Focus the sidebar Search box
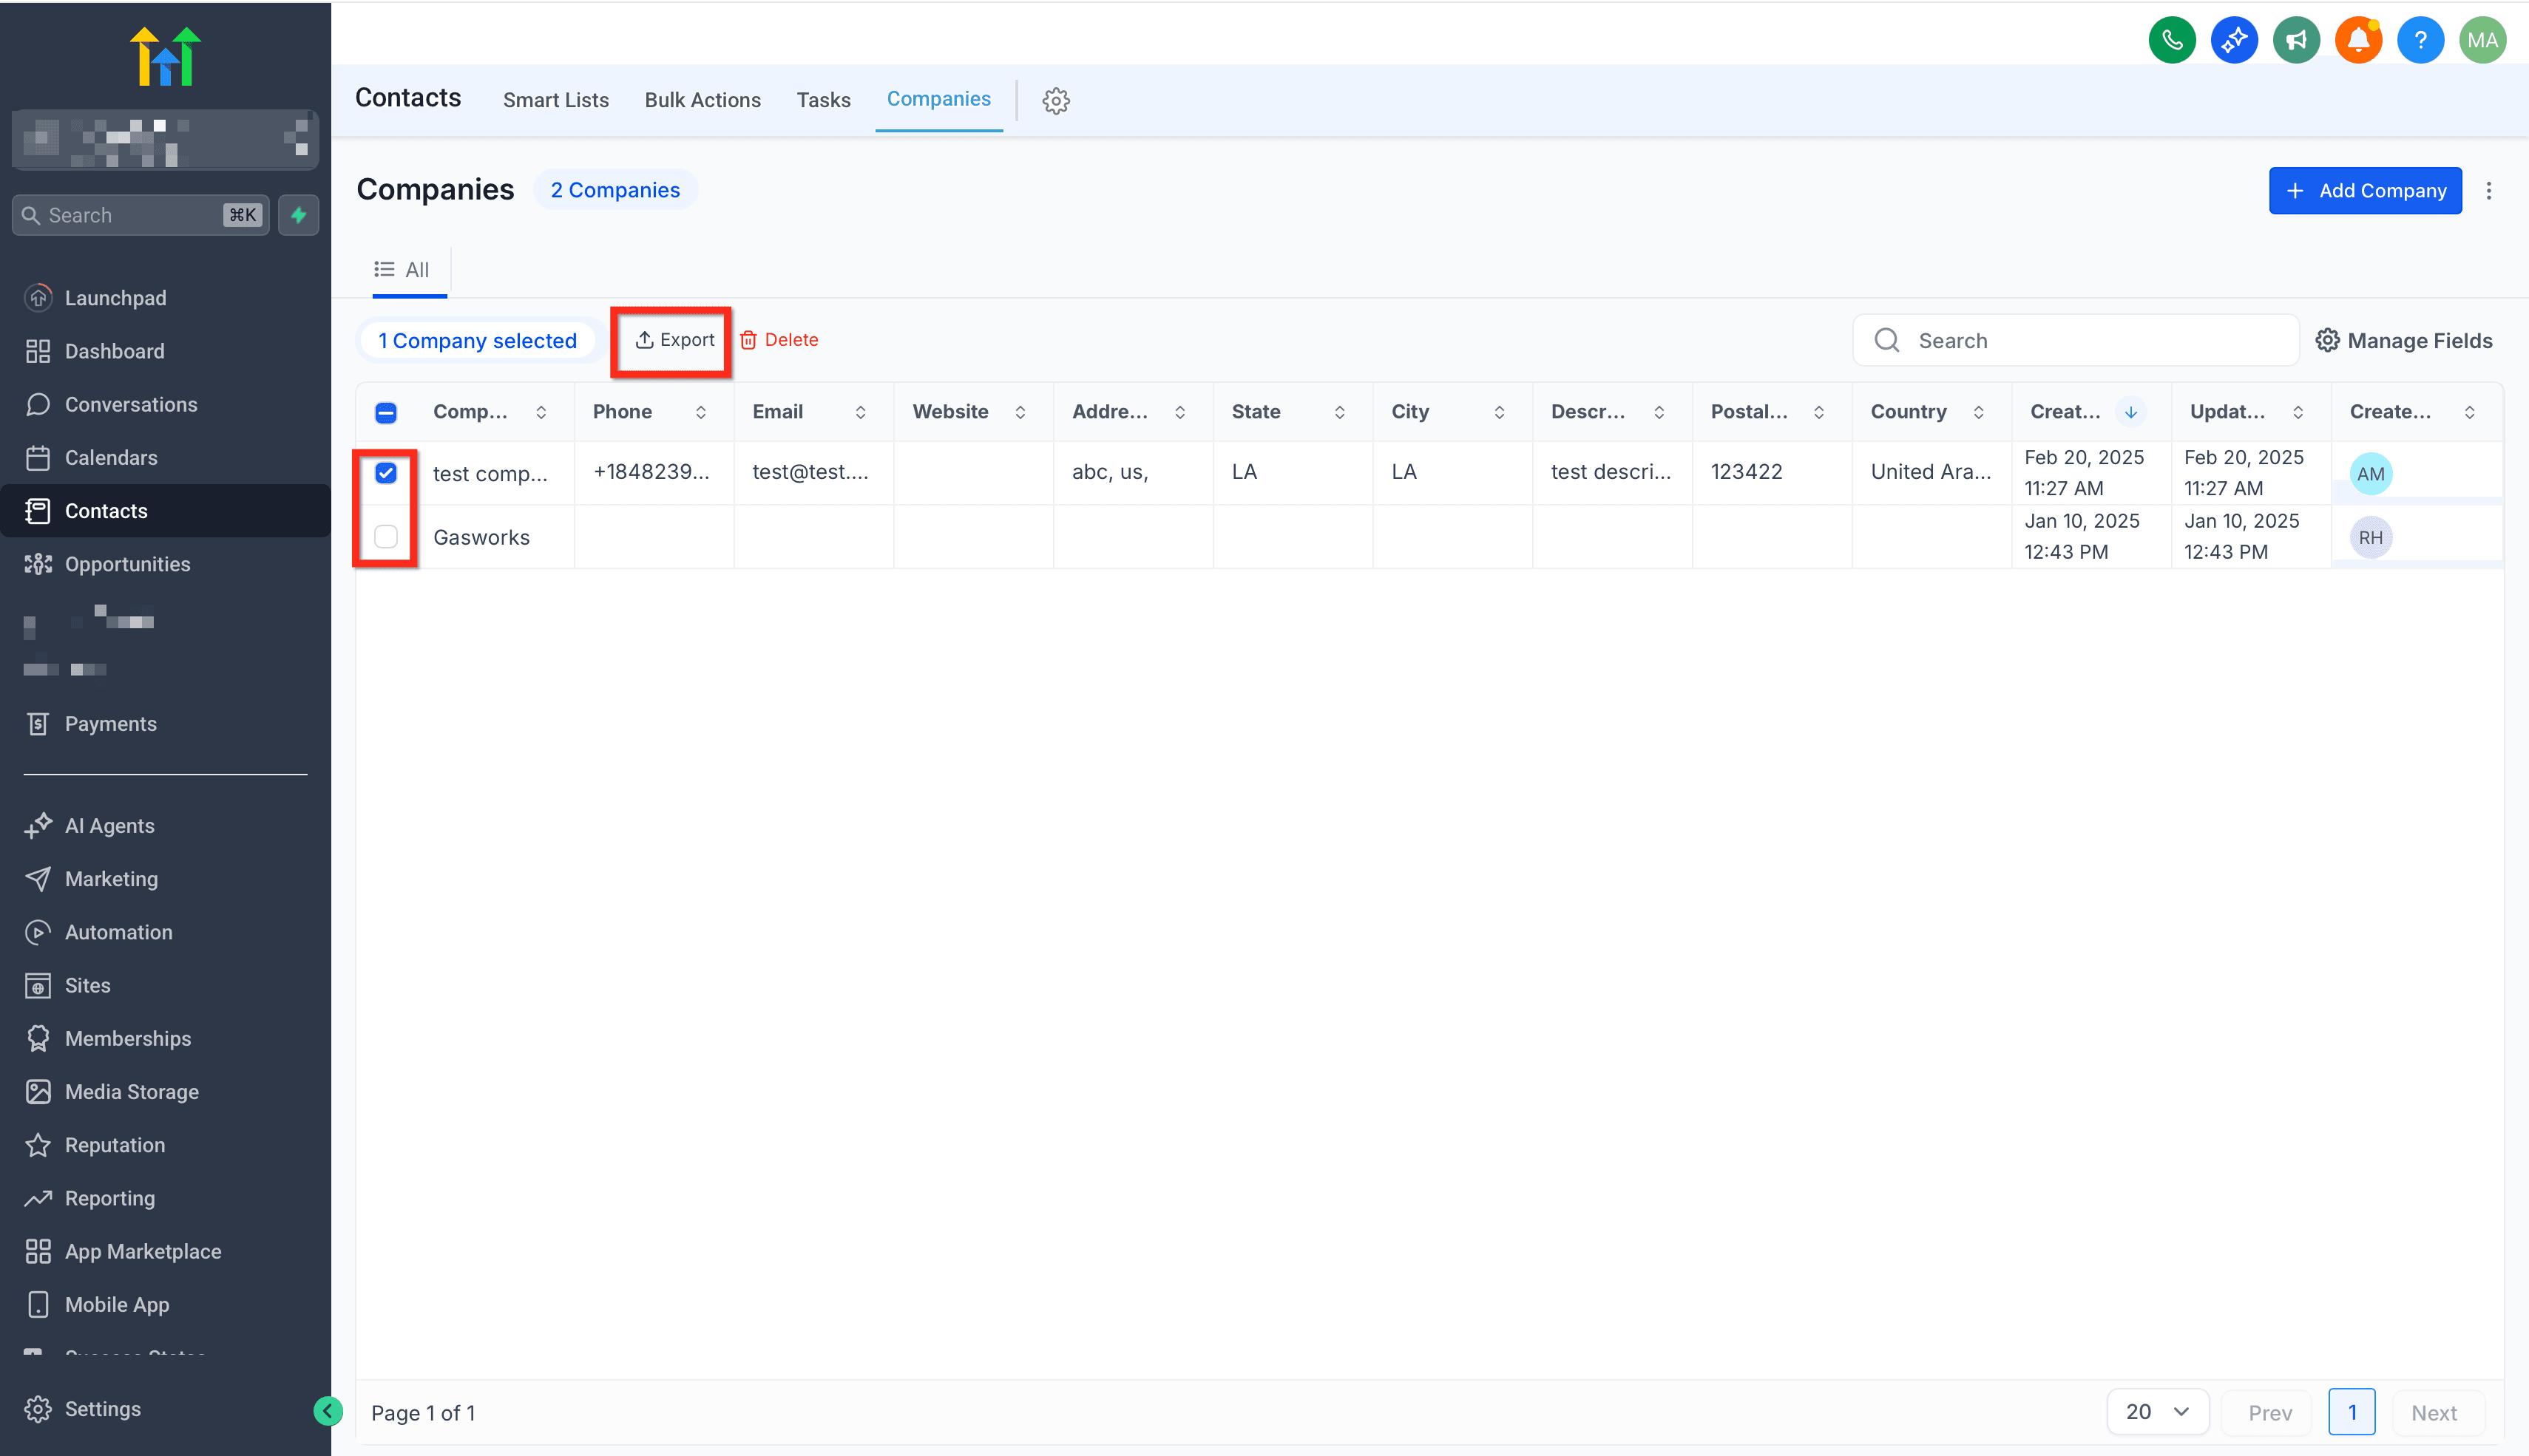Screen dimensions: 2529x1456 pyautogui.click(x=140, y=215)
